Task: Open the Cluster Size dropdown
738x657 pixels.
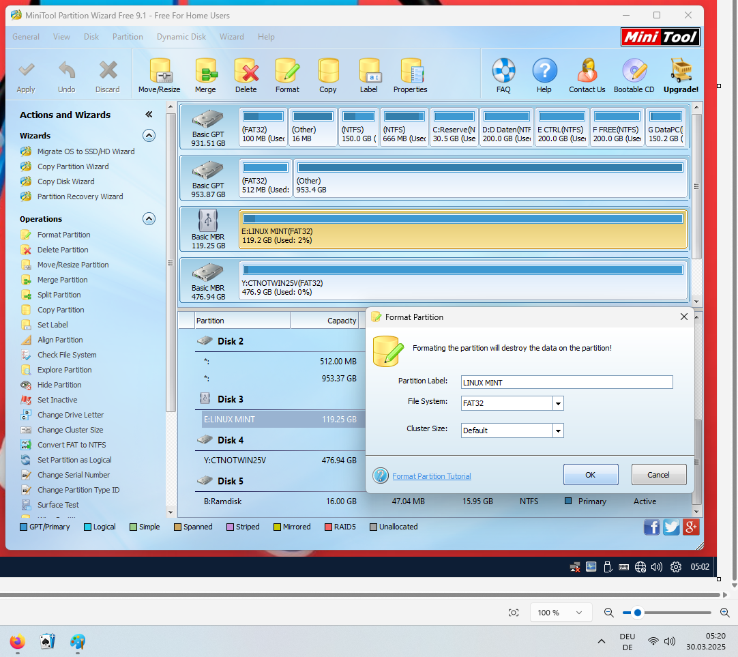Action: [x=558, y=430]
